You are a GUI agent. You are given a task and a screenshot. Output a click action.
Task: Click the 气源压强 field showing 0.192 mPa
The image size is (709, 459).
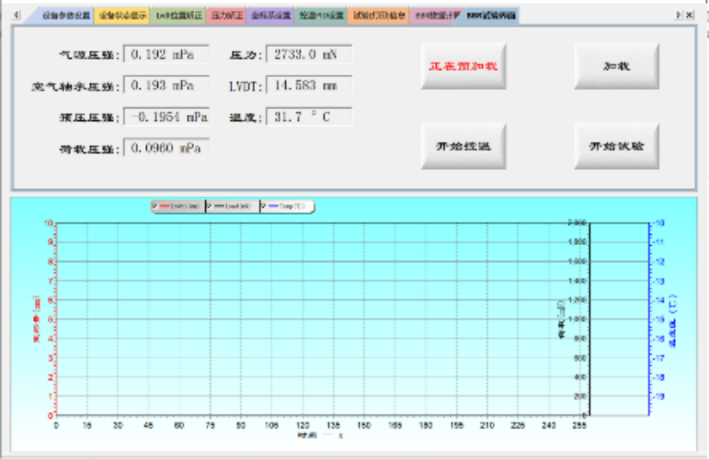166,54
